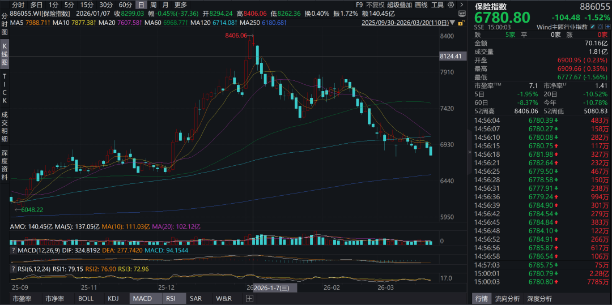
Task: Enable the KDJ indicator
Action: pyautogui.click(x=113, y=298)
